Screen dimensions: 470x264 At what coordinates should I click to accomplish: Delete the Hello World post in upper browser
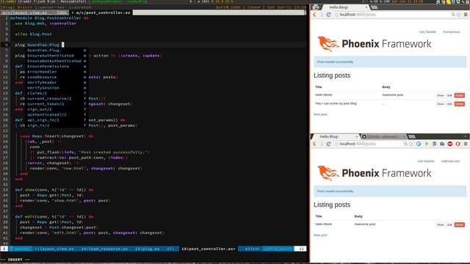[x=459, y=95]
